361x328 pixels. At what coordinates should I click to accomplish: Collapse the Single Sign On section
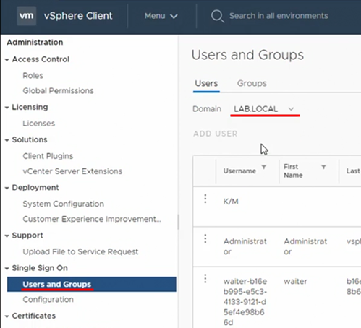click(7, 268)
